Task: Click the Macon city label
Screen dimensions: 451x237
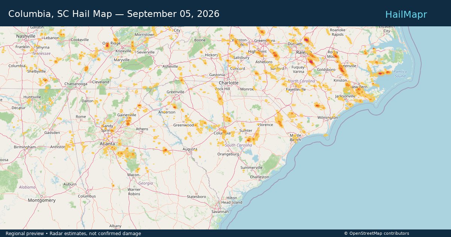Action: pos(133,175)
